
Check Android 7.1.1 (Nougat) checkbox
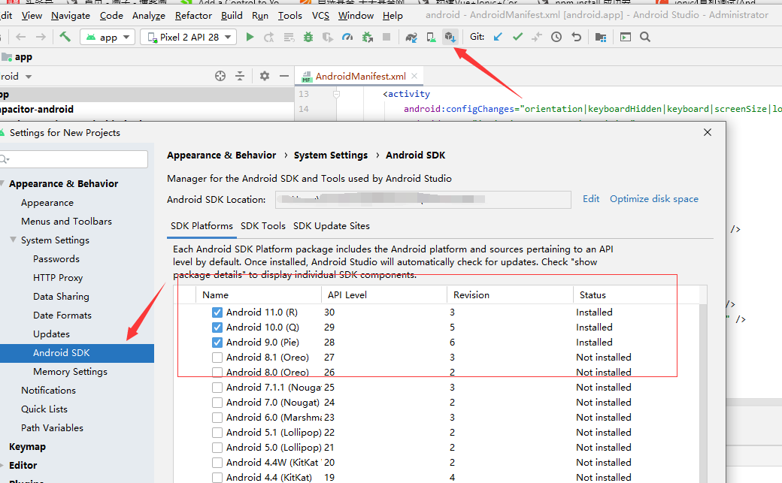point(217,388)
